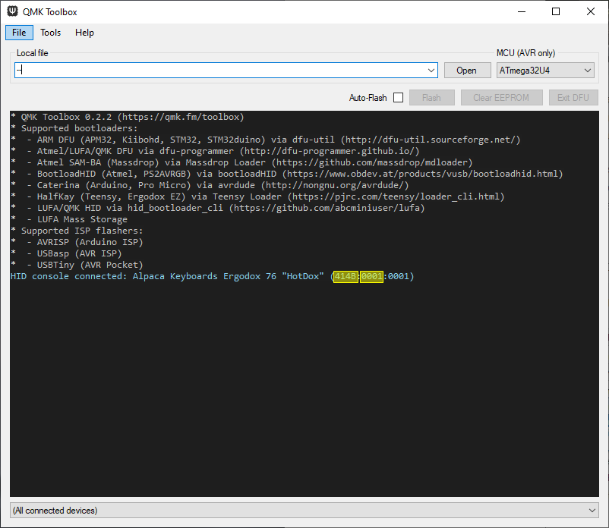Click the Clear EEPROM button

[501, 98]
